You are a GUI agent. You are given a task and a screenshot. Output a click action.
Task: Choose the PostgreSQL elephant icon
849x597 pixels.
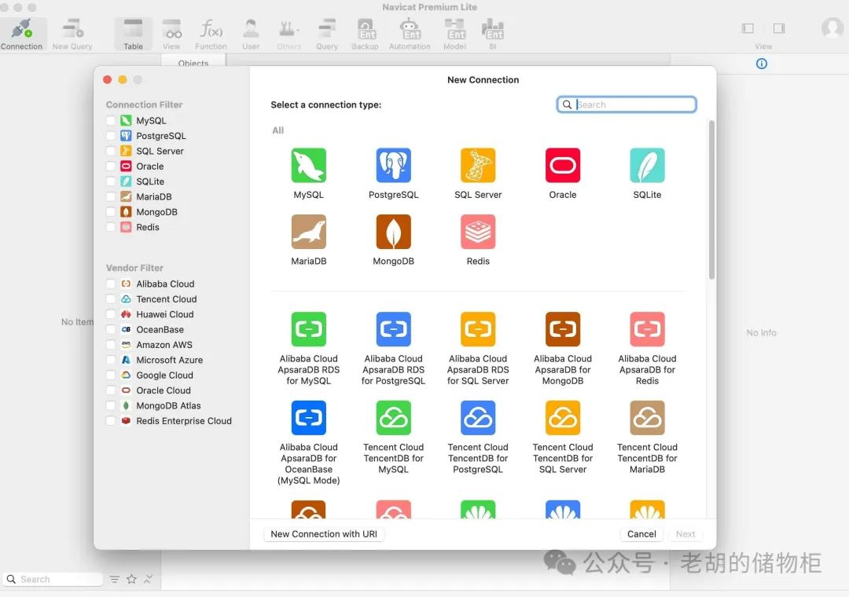(x=394, y=165)
